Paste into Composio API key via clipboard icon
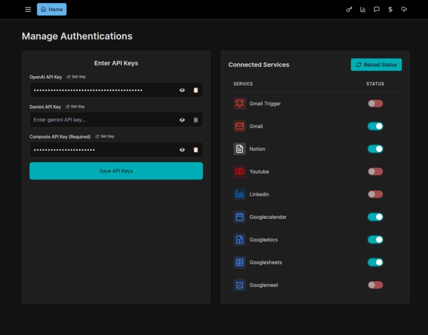Image resolution: width=428 pixels, height=335 pixels. [196, 150]
